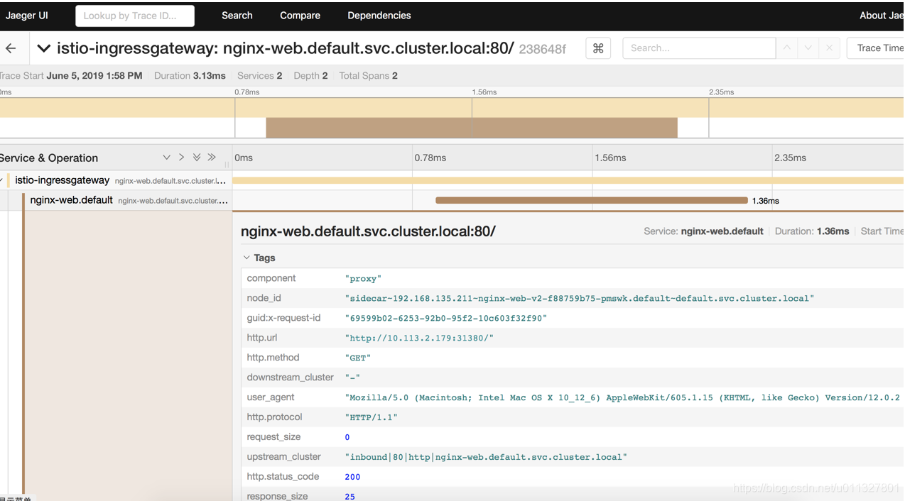This screenshot has width=905, height=501.
Task: Open the About Jaeger menu
Action: tap(882, 16)
